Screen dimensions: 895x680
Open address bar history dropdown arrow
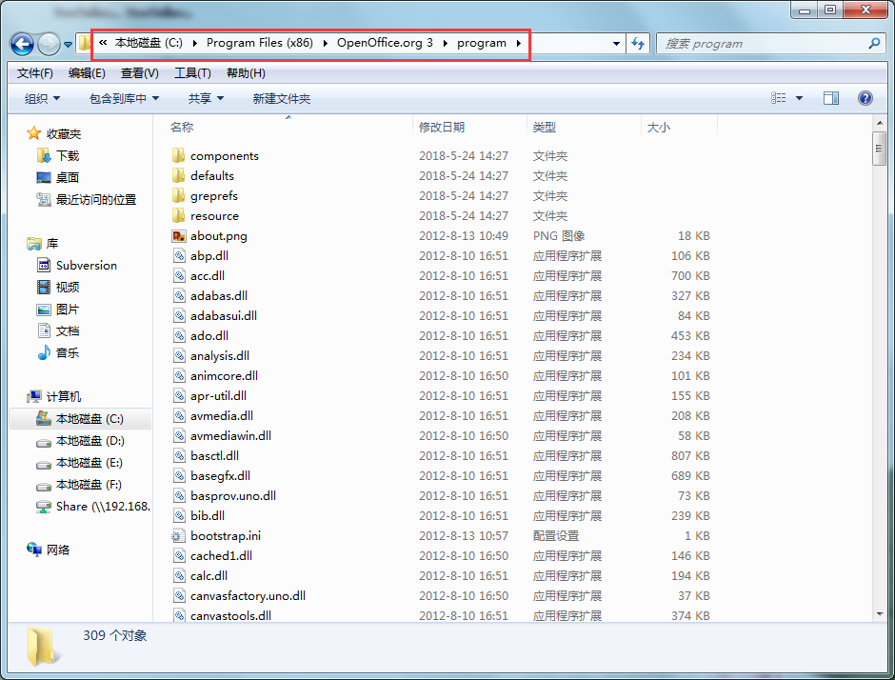pyautogui.click(x=616, y=44)
